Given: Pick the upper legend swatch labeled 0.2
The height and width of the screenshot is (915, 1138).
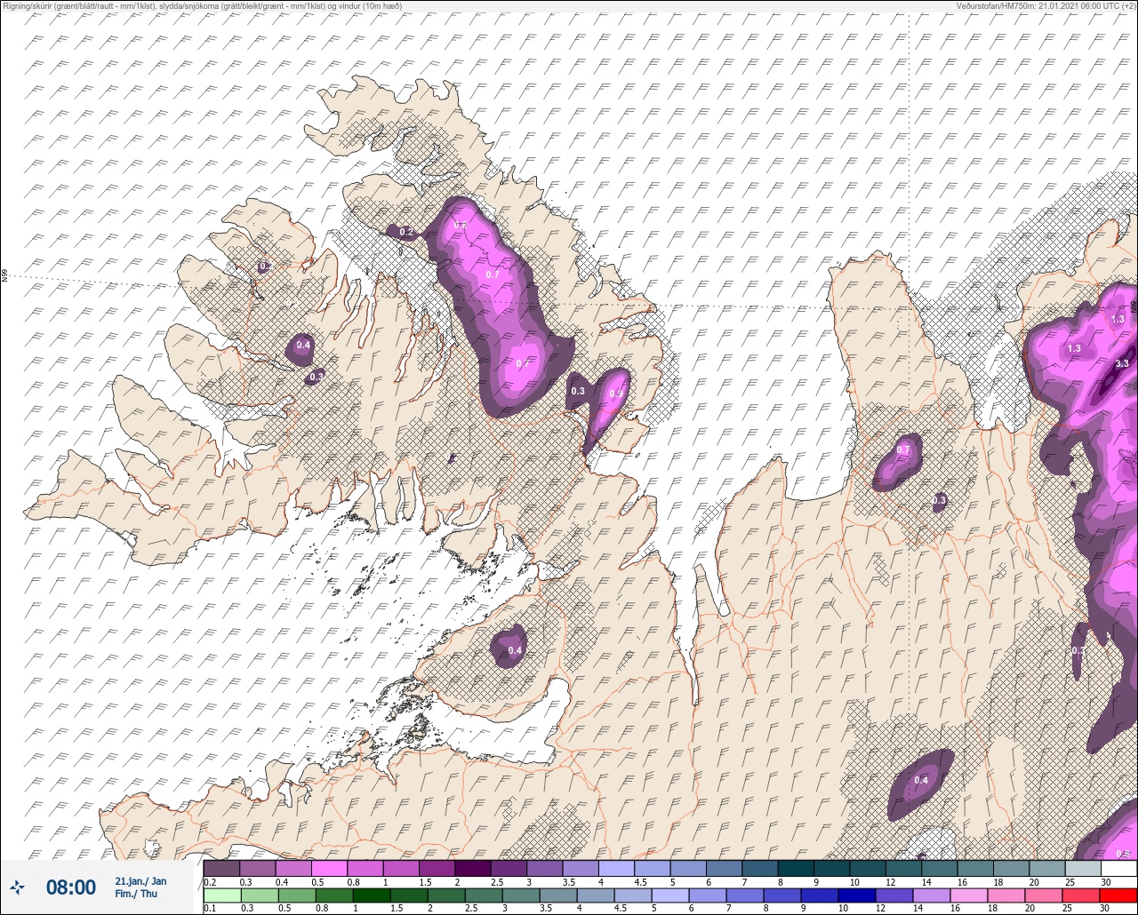Looking at the screenshot, I should tap(221, 868).
